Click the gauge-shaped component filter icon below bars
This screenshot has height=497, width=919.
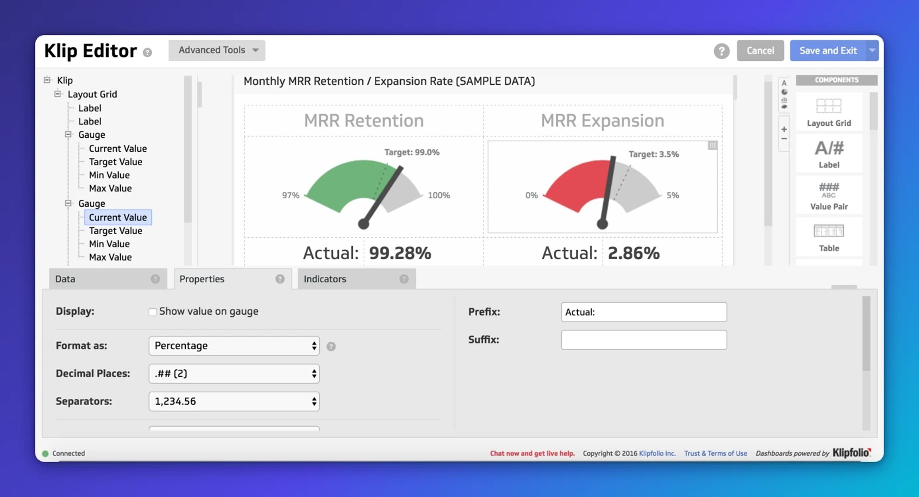tap(784, 107)
